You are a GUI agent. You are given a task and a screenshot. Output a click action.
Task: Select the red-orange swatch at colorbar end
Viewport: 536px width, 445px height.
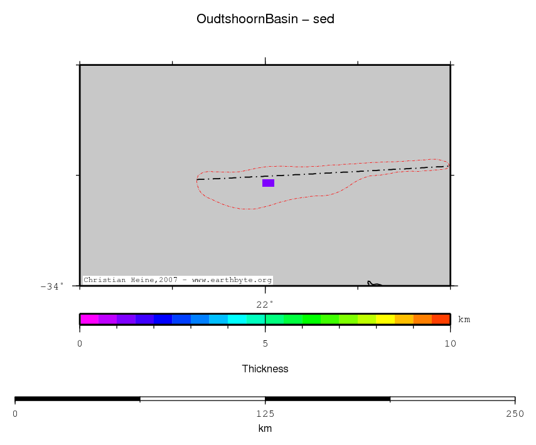[x=441, y=319]
